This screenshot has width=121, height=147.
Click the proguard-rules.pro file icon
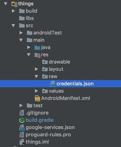pos(22,135)
